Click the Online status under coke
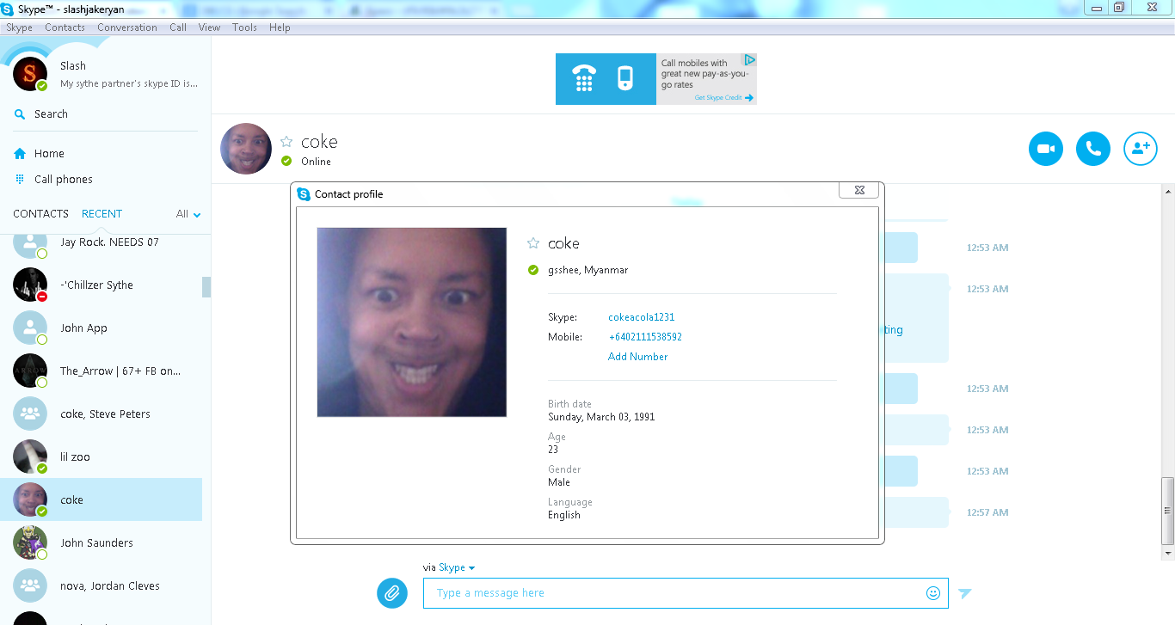Image resolution: width=1175 pixels, height=625 pixels. point(316,162)
